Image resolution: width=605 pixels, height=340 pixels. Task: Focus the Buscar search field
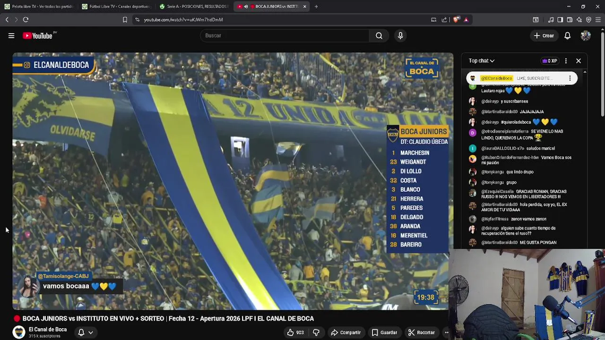[285, 35]
